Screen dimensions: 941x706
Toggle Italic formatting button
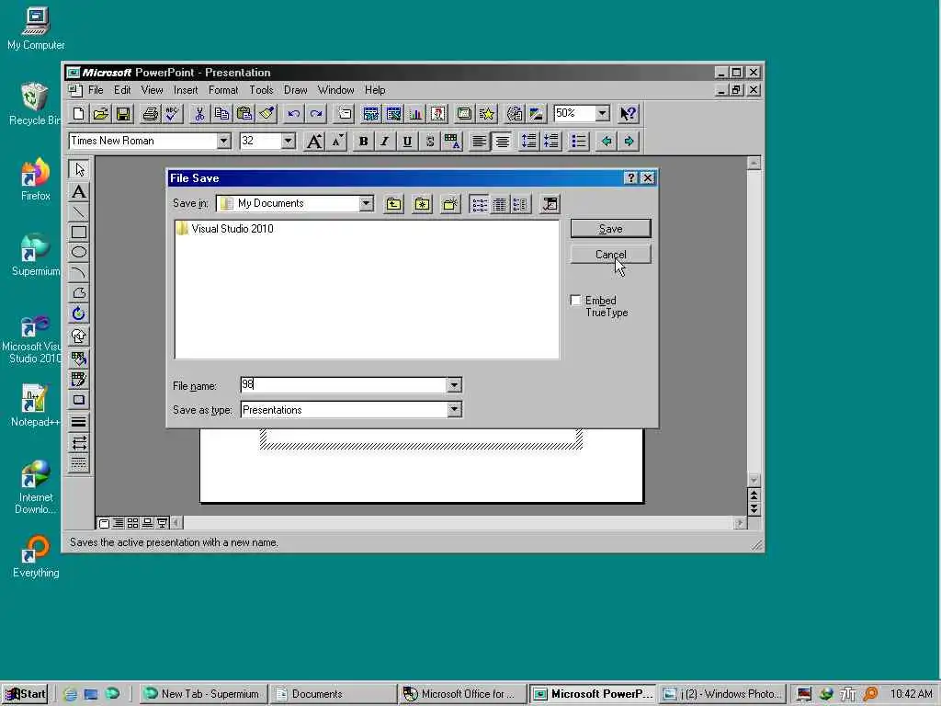[385, 141]
